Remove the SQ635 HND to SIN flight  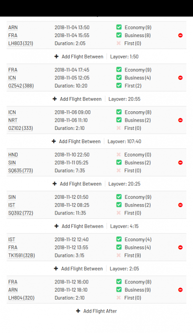[x=180, y=163]
